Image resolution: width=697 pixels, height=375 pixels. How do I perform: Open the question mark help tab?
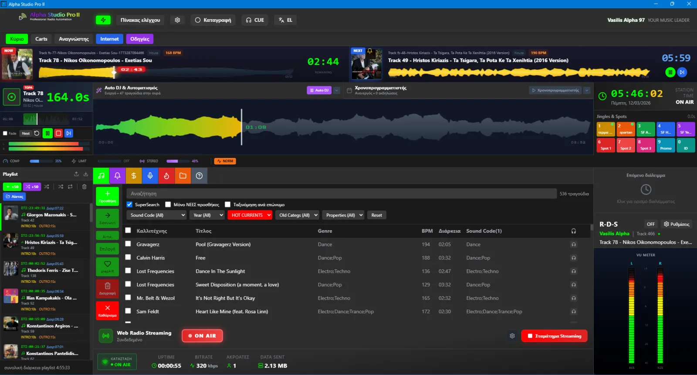click(199, 176)
